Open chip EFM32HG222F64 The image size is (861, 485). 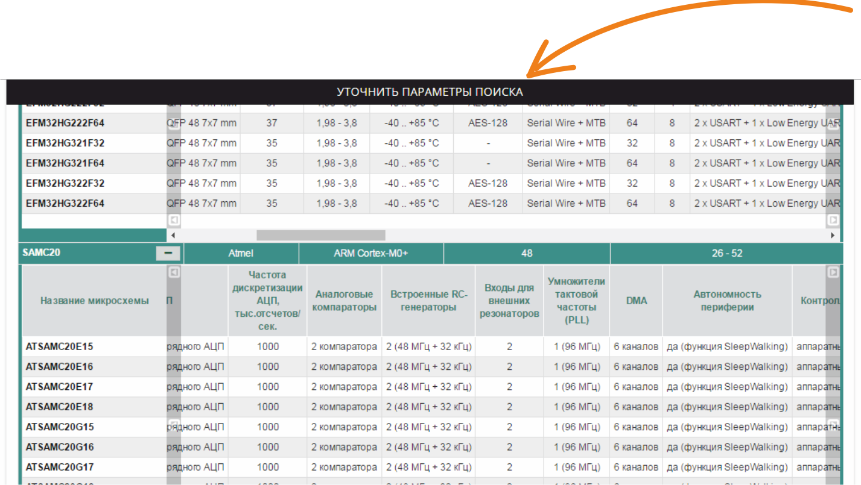pos(65,123)
